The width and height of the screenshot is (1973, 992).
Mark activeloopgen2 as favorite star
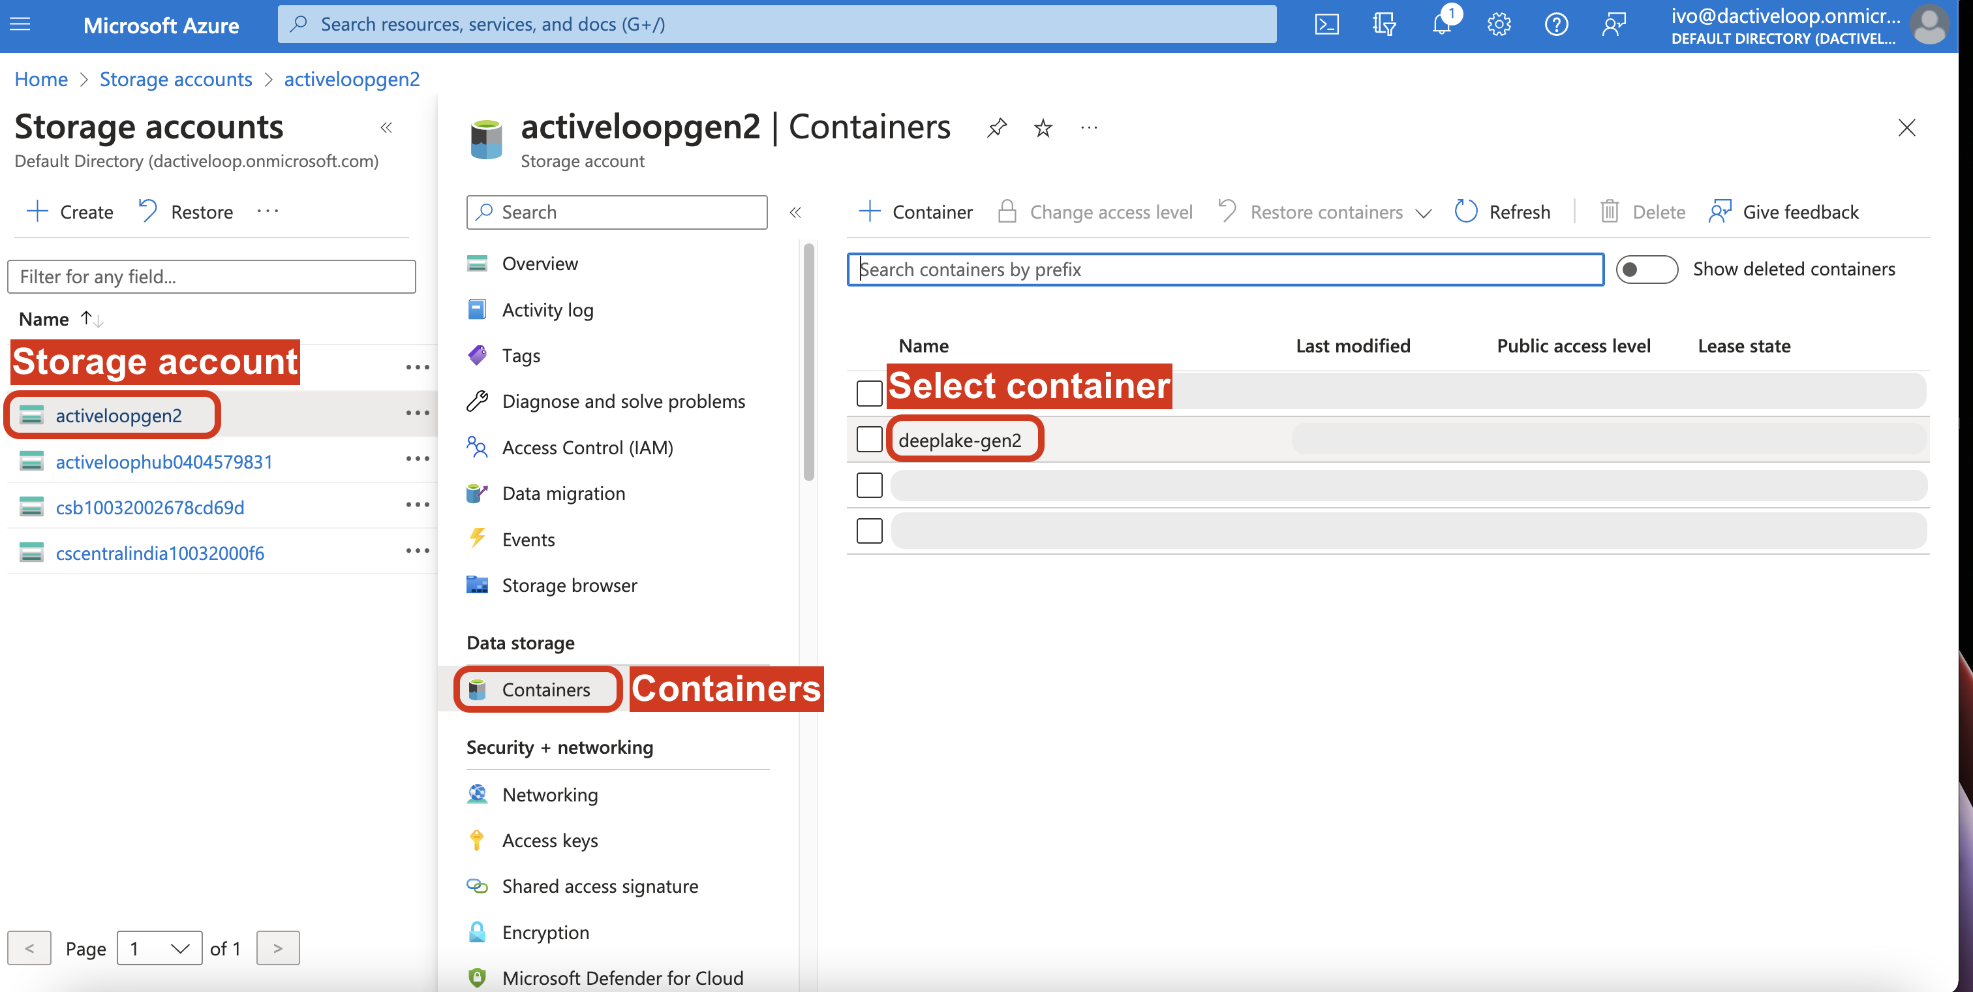tap(1043, 127)
